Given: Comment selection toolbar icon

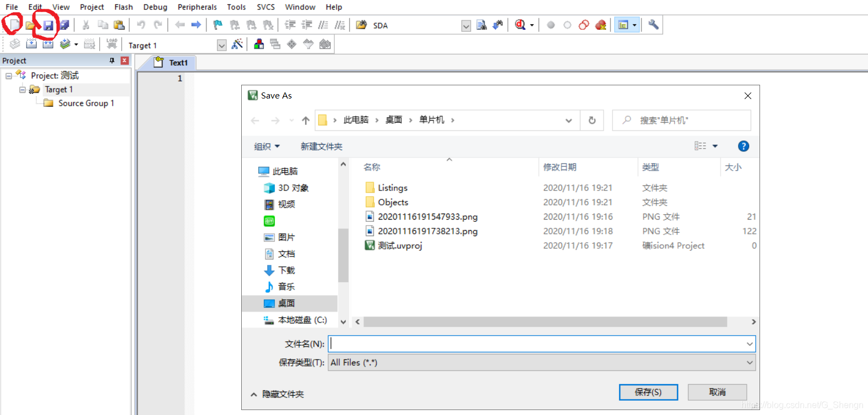Looking at the screenshot, I should [x=323, y=25].
